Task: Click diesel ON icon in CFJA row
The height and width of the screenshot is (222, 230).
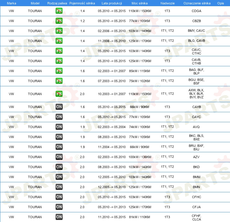Action: (59, 207)
